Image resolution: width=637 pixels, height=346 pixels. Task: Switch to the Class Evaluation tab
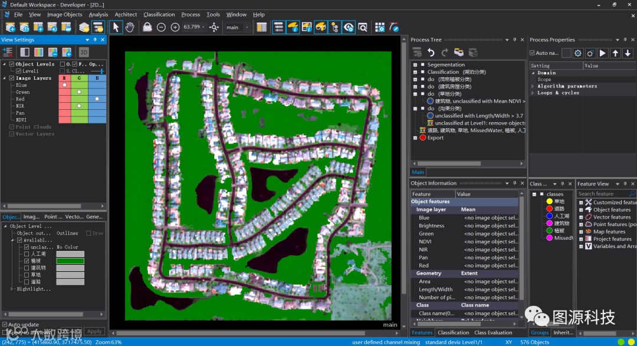[x=493, y=332]
